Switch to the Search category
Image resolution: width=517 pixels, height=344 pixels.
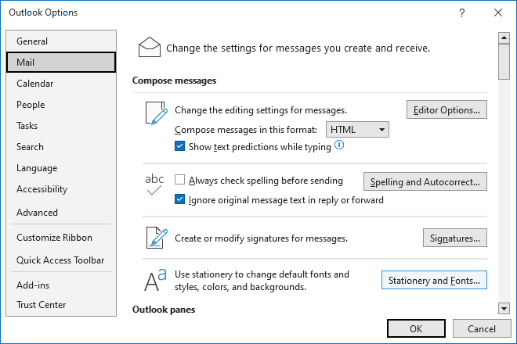61,147
